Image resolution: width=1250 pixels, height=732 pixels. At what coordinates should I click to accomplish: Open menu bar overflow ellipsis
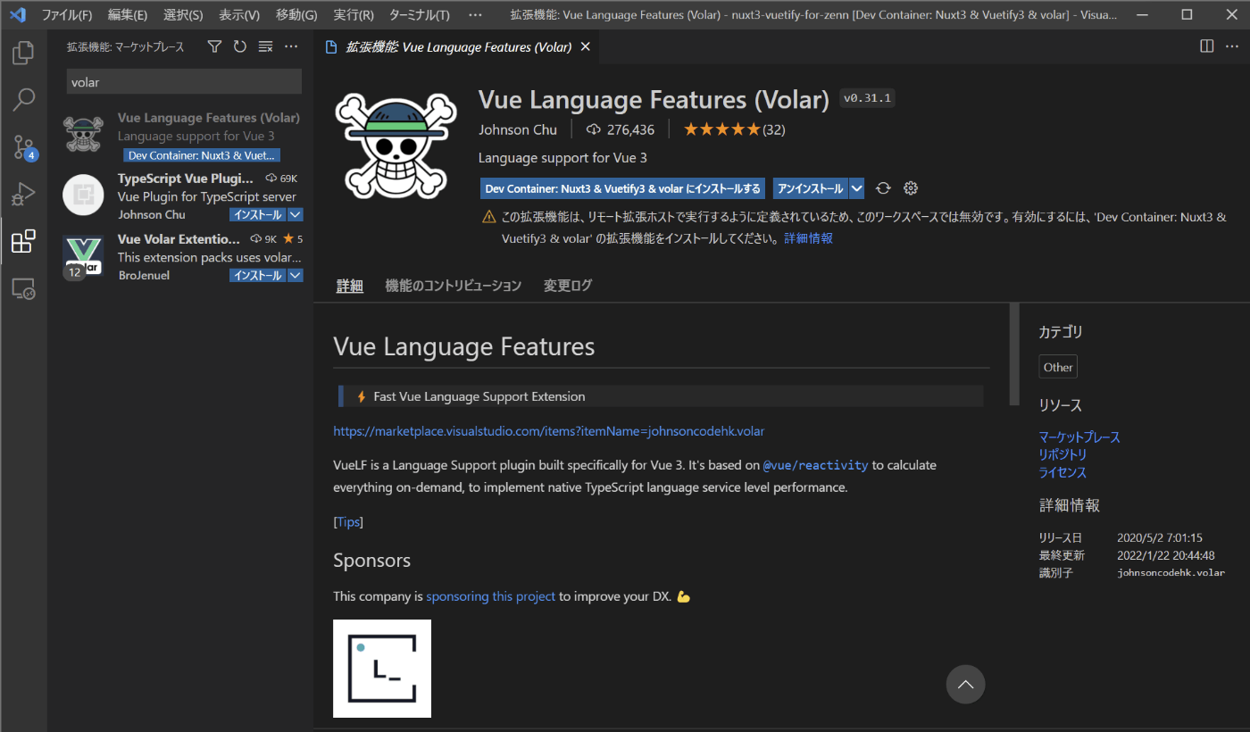click(x=475, y=15)
